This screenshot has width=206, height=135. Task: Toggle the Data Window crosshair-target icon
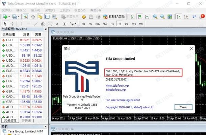click(33, 17)
